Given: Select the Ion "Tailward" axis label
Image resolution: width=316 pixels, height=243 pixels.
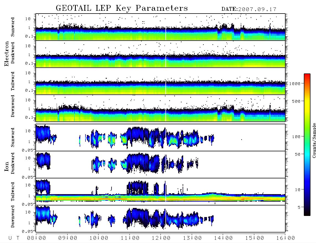Looking at the screenshot, I should [x=13, y=192].
